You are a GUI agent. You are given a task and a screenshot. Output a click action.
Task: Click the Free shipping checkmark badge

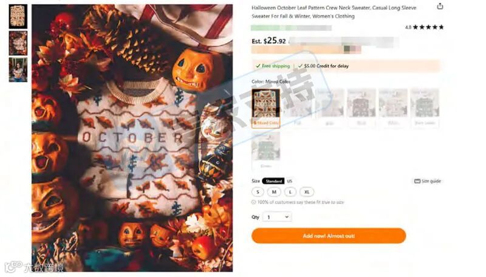coord(273,66)
